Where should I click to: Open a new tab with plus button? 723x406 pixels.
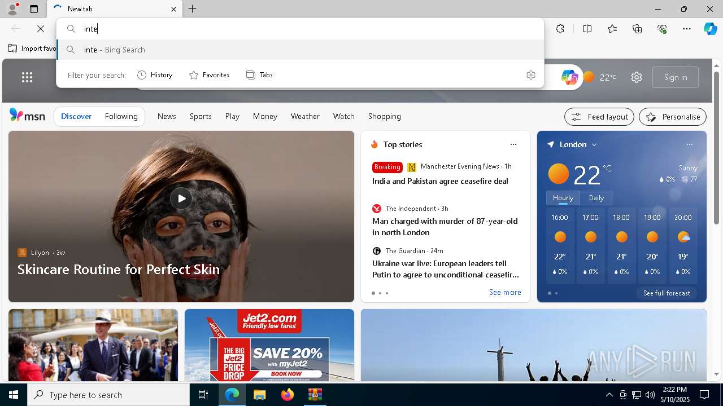pyautogui.click(x=193, y=9)
